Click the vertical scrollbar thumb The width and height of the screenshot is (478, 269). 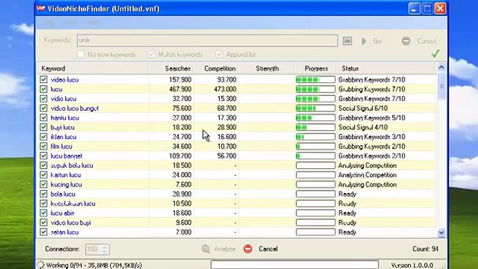click(x=441, y=86)
